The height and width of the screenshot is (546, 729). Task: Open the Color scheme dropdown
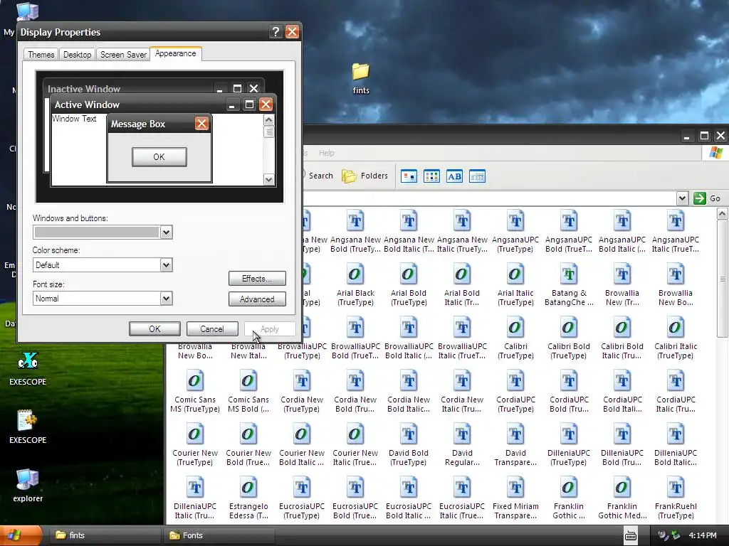166,265
